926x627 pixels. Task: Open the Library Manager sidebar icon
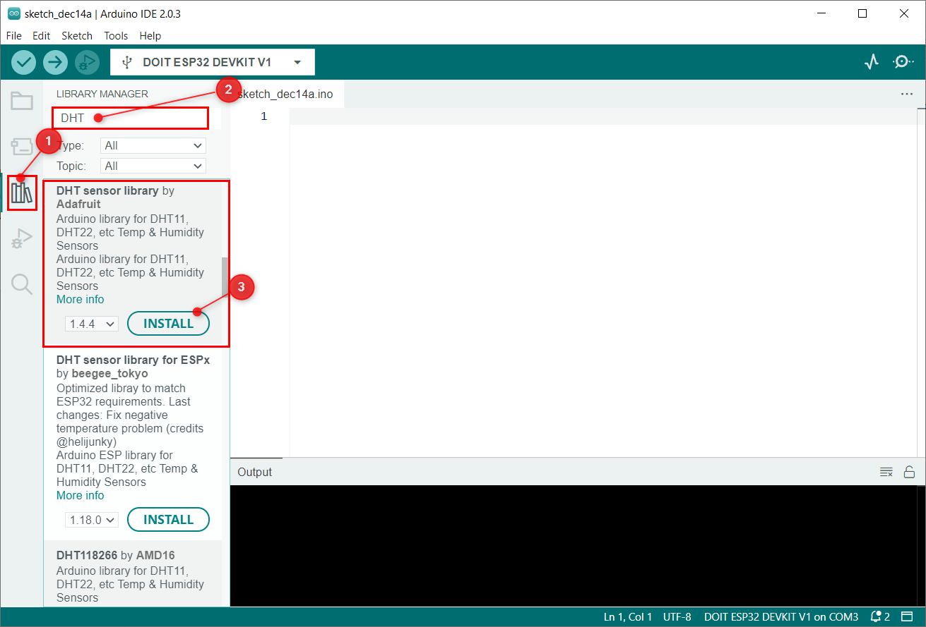(x=22, y=193)
